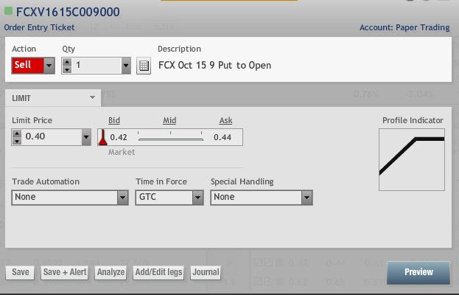
Task: Click the Preview button
Action: (x=418, y=272)
